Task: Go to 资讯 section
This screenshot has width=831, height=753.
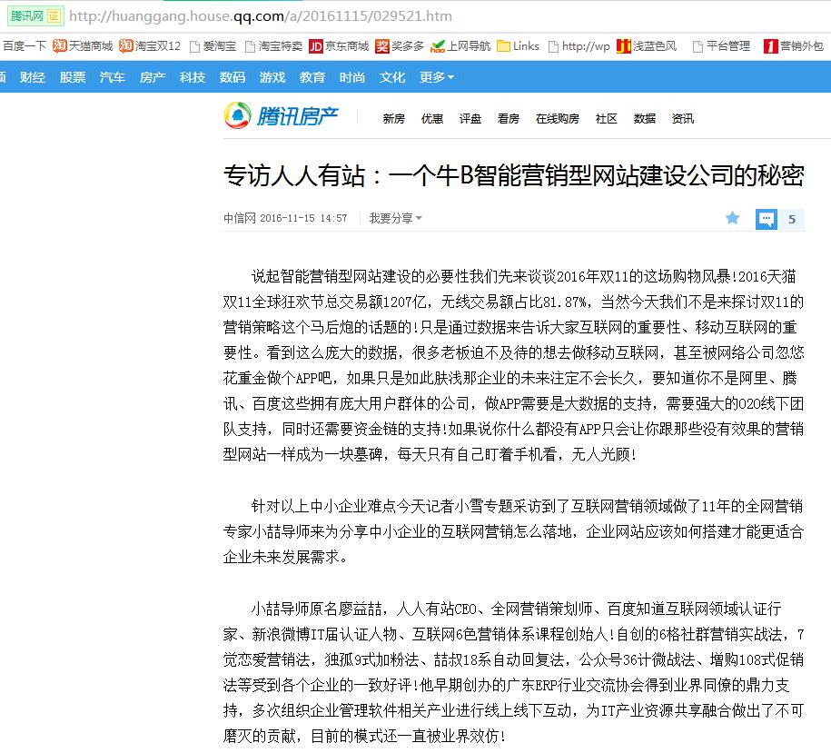Action: coord(683,119)
